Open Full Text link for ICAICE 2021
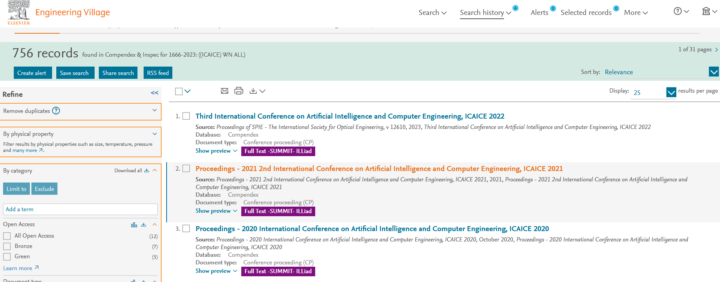The height and width of the screenshot is (282, 720). [278, 211]
